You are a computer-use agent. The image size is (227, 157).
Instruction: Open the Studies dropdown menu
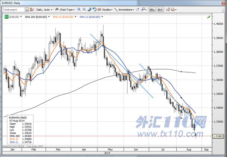pyautogui.click(x=107, y=10)
